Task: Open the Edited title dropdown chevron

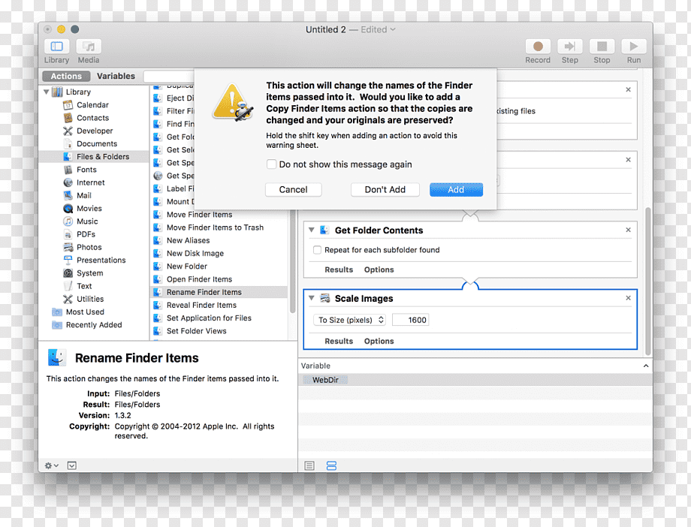Action: (x=393, y=29)
